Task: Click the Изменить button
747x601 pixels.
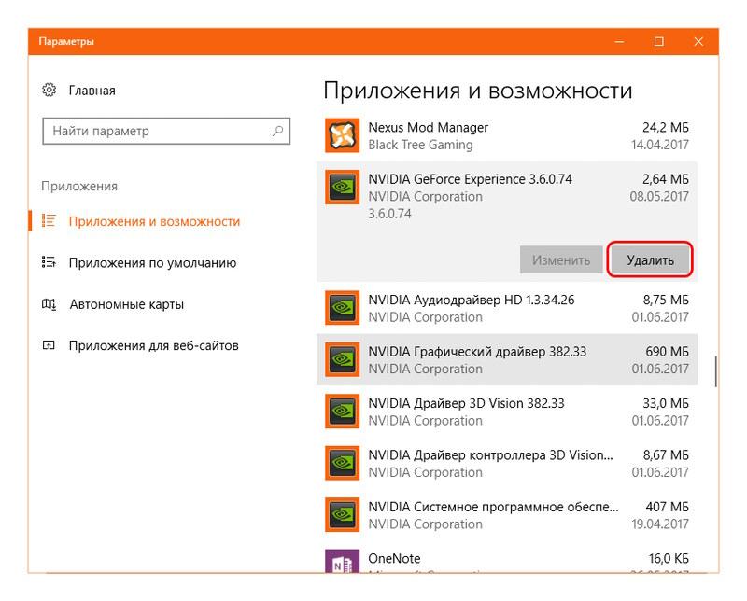Action: pos(561,260)
